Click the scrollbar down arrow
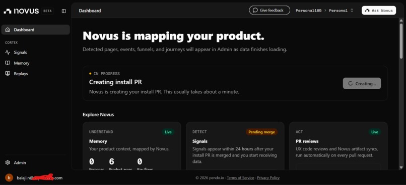The image size is (406, 185). pyautogui.click(x=401, y=167)
